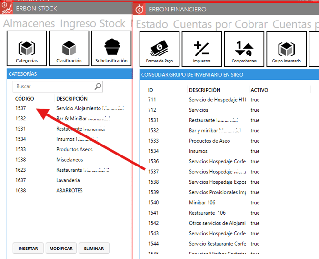Screen dimensions: 319x259
Task: Click the search magnifier icon
Action: pyautogui.click(x=98, y=86)
